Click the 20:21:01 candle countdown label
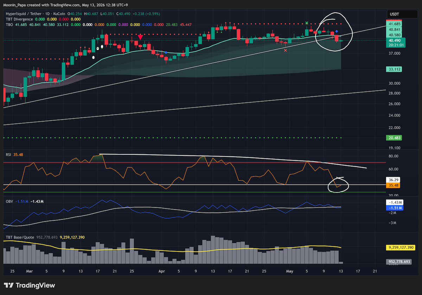422x295 pixels. pyautogui.click(x=396, y=45)
